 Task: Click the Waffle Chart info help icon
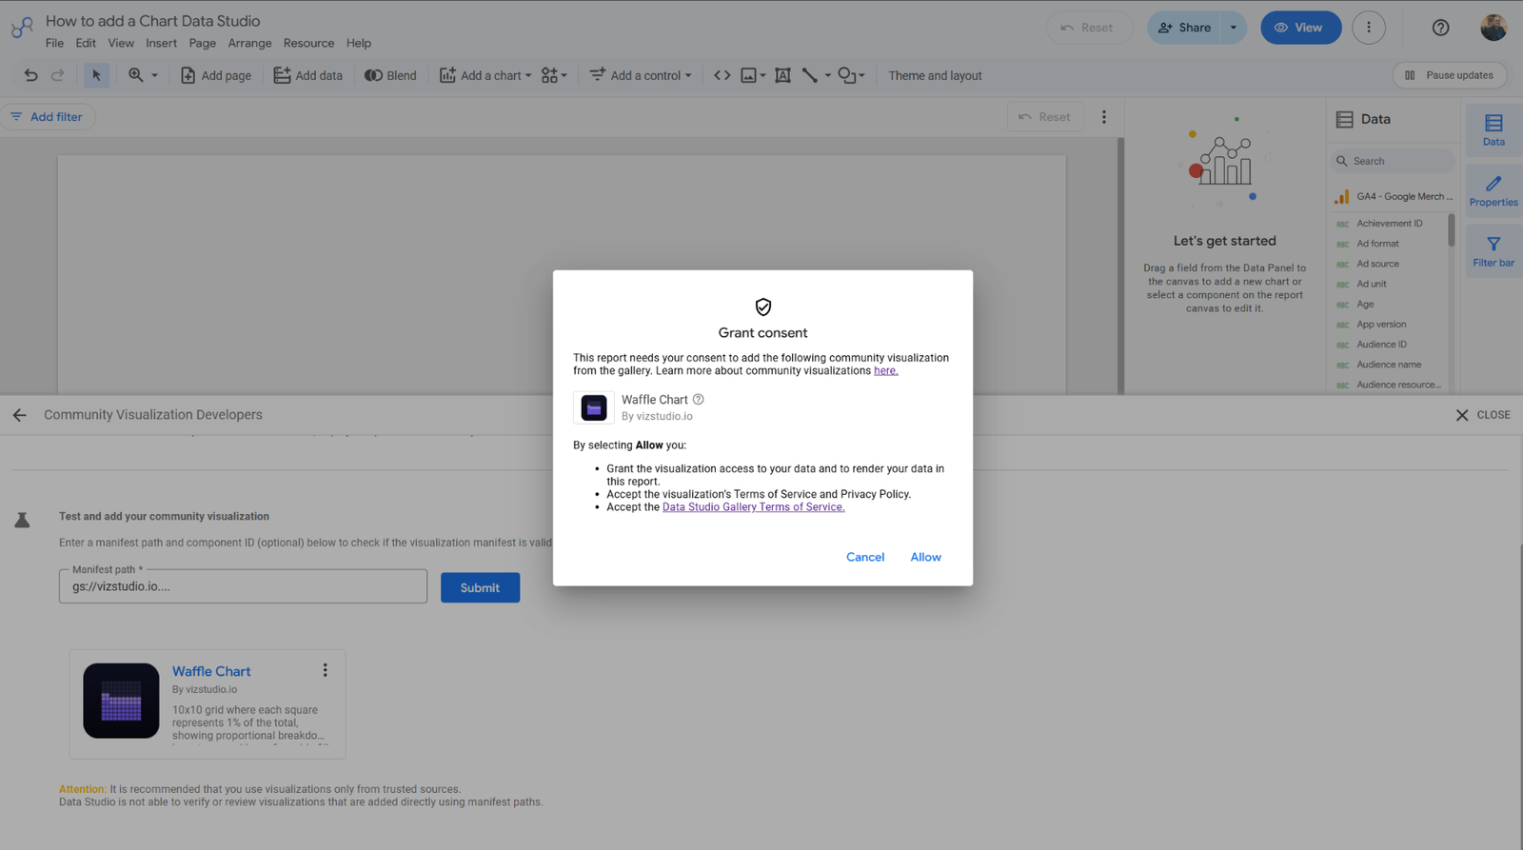[699, 400]
